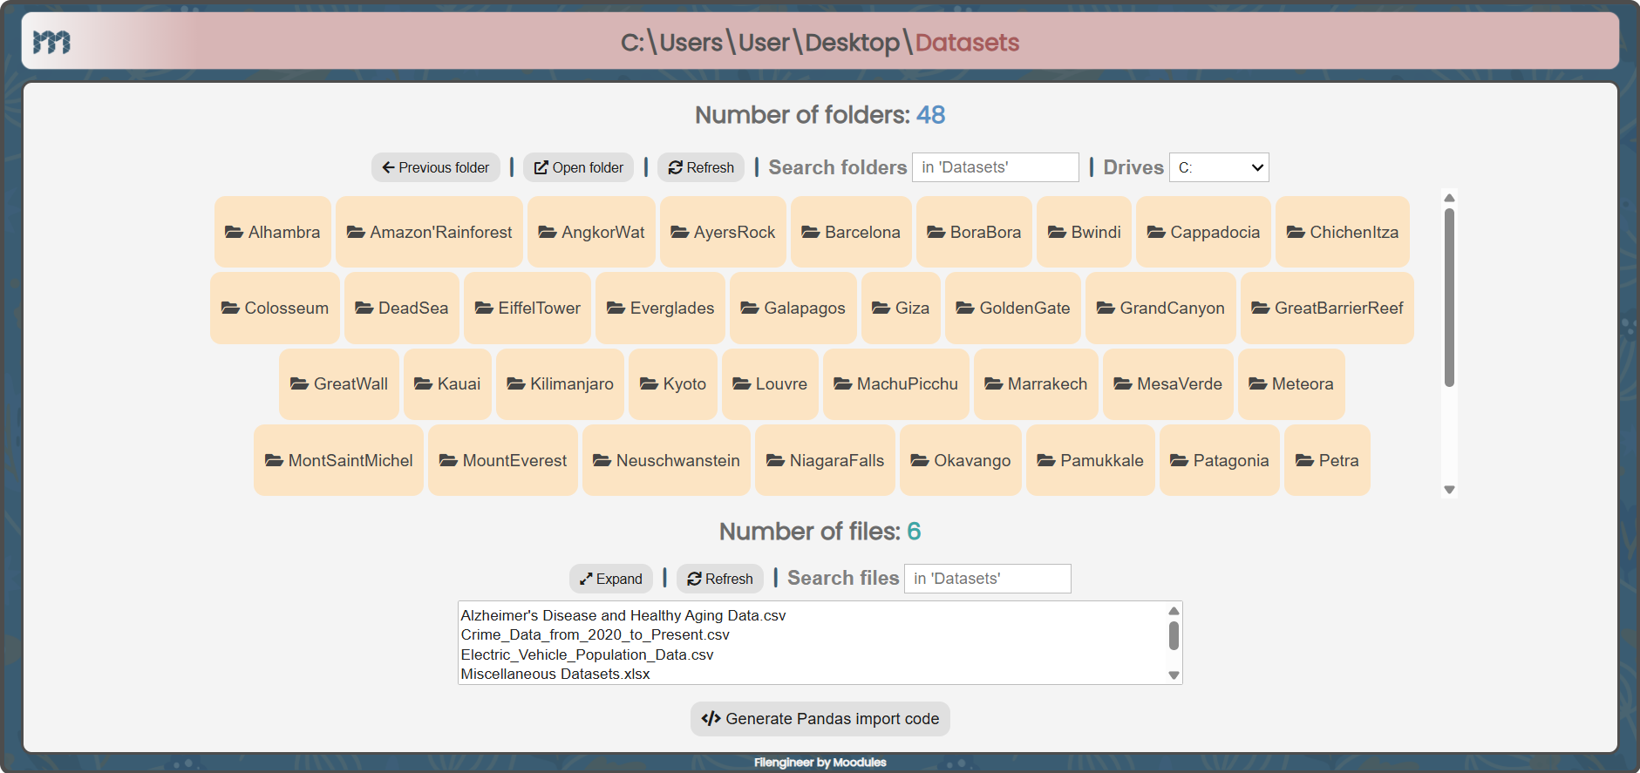Open the Giza folder

click(x=901, y=308)
